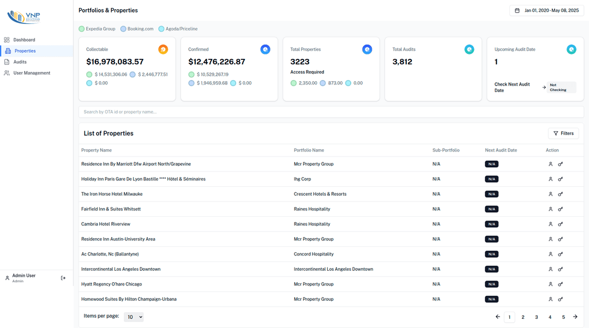Click Booking.com blue legend swatch

coord(123,29)
